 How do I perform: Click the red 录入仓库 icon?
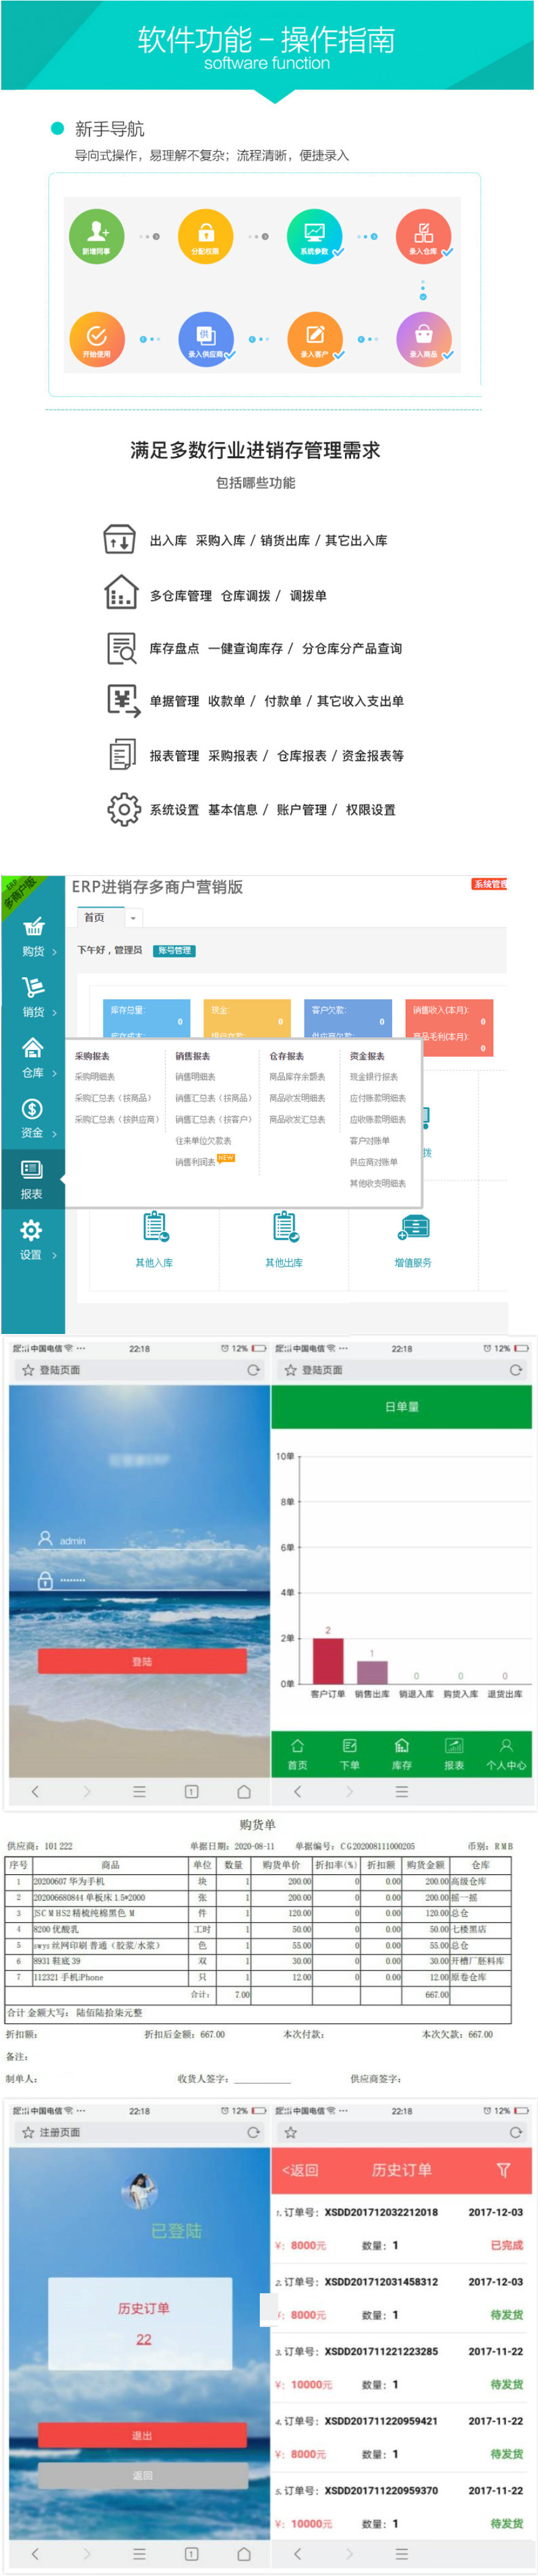pyautogui.click(x=423, y=236)
